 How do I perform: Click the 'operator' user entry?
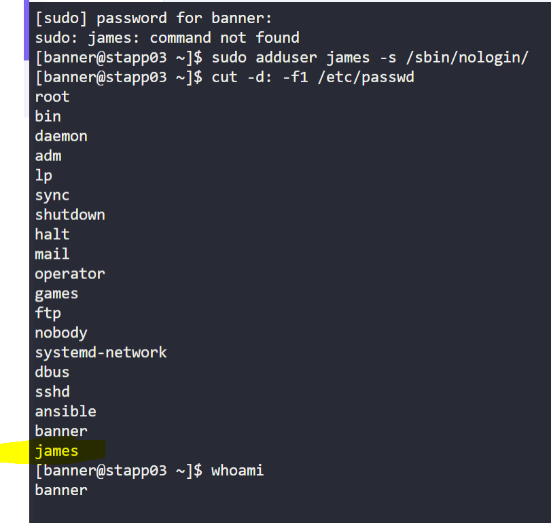click(x=70, y=274)
